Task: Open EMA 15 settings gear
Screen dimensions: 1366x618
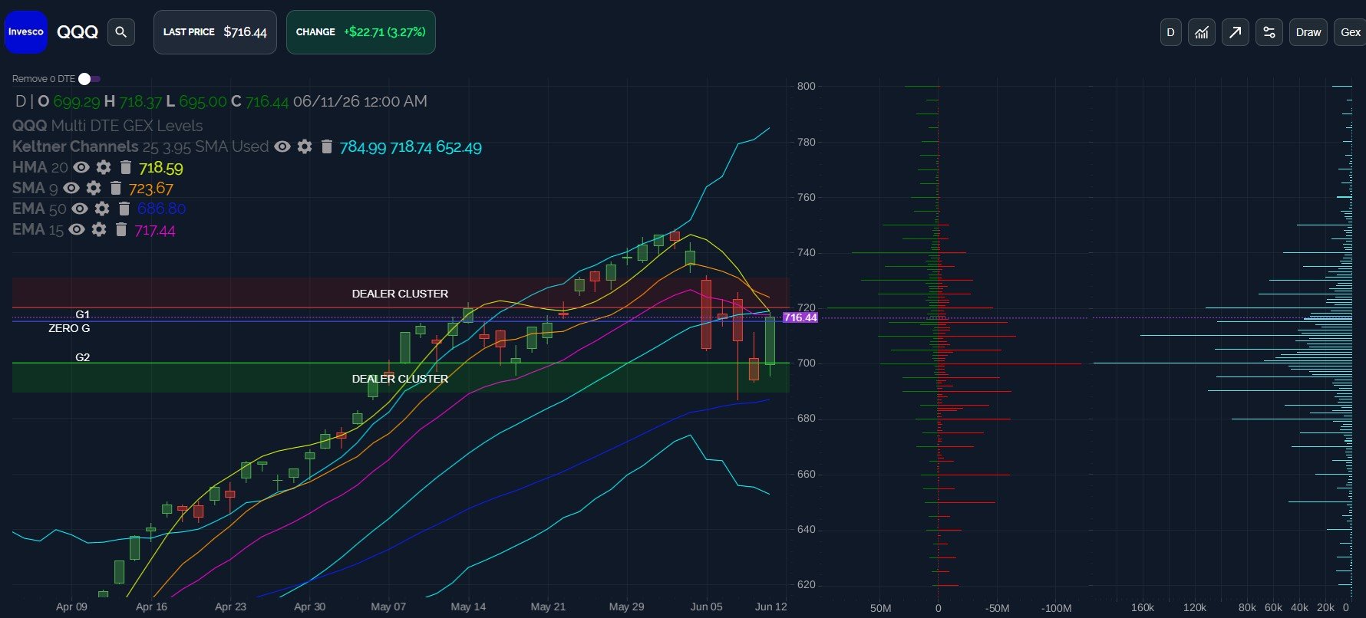Action: (99, 229)
